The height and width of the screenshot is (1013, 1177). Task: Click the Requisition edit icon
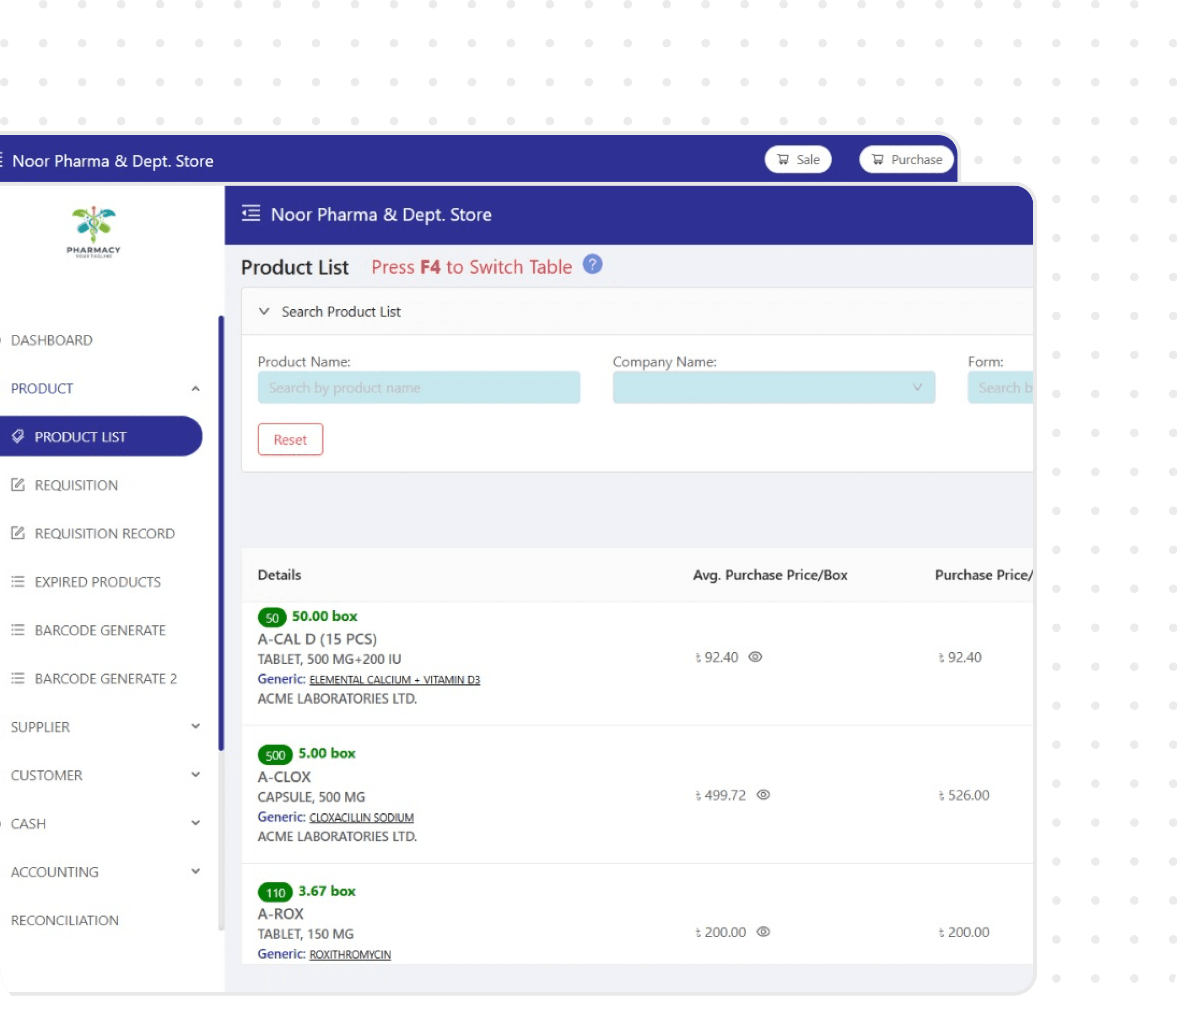pos(18,485)
